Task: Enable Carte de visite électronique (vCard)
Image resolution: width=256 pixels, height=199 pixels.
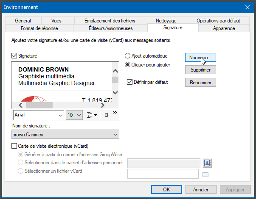Action: point(14,146)
